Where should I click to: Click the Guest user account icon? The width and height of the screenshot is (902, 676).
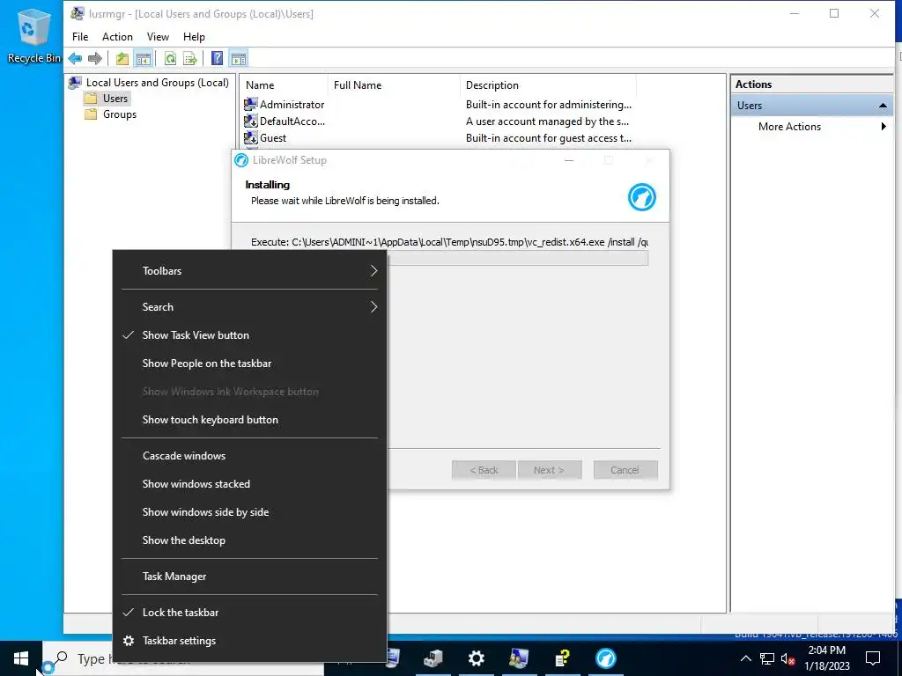pos(250,137)
